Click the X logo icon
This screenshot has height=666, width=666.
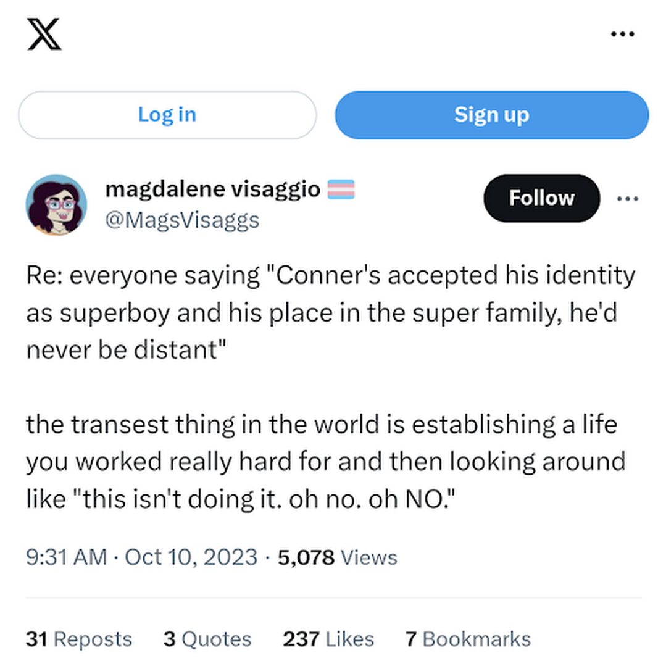44,34
